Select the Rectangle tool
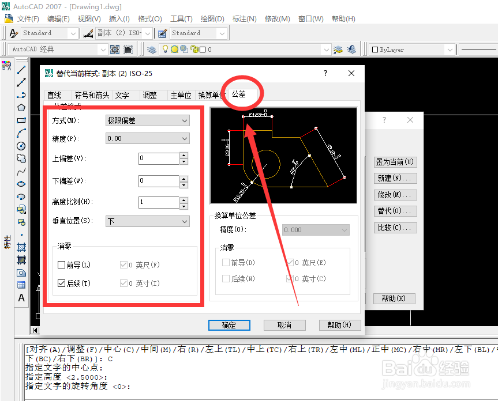The image size is (498, 401). 21,120
